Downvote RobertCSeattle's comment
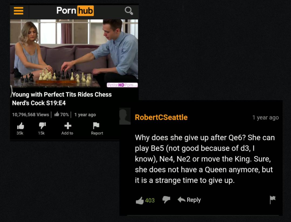291x222 pixels. pos(166,200)
